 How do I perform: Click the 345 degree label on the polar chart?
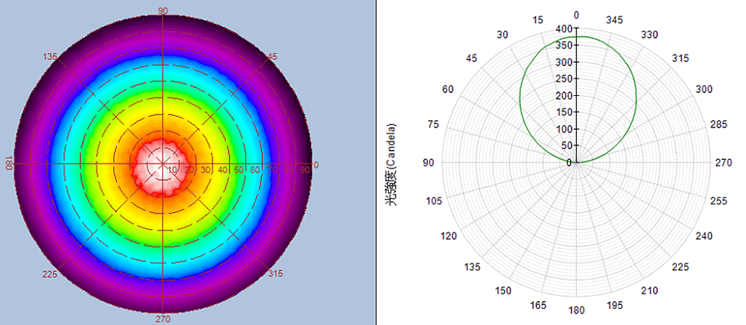(x=614, y=19)
